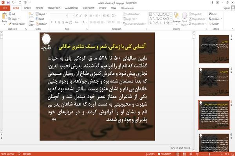Start Slide Show from status bar
This screenshot has height=156, width=235.
tap(197, 154)
